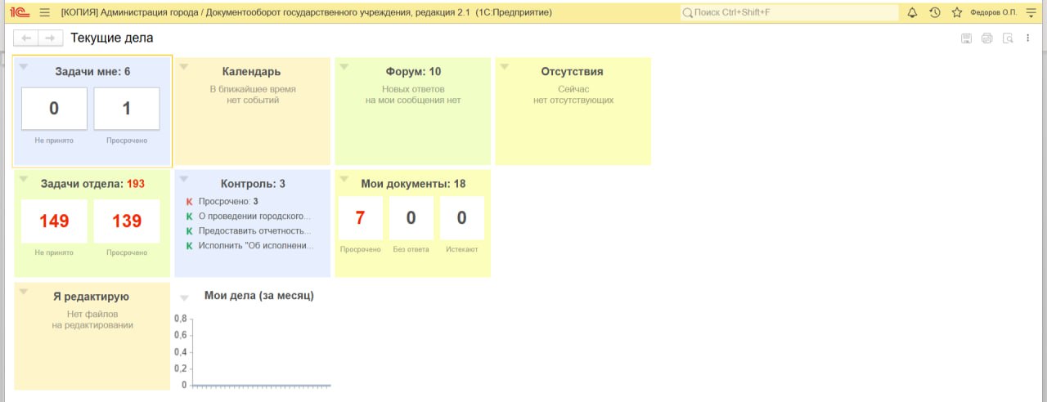
Task: Open the hamburger sections menu
Action: point(44,12)
